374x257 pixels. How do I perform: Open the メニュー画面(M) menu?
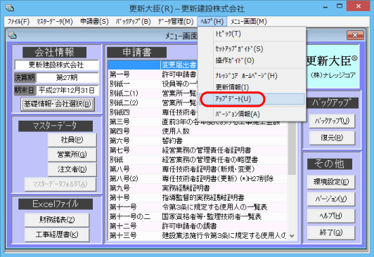pyautogui.click(x=249, y=22)
